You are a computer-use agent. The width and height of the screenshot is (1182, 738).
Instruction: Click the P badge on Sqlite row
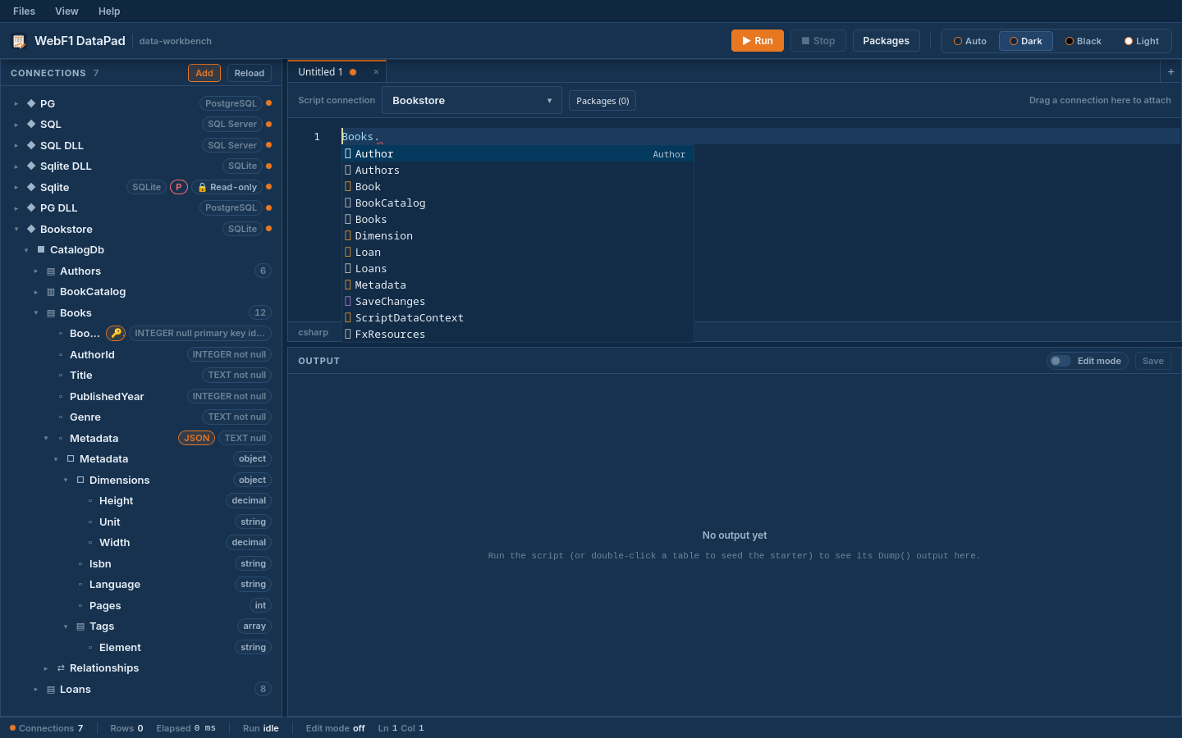[179, 187]
